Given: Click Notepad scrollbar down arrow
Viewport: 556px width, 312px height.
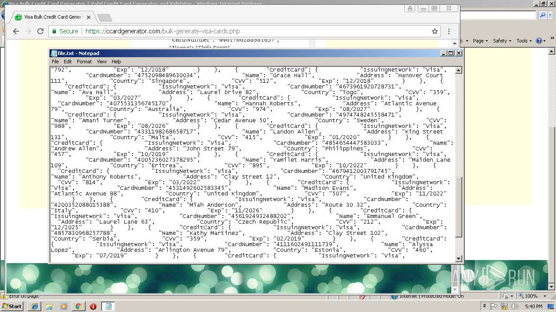Looking at the screenshot, I should (x=459, y=259).
